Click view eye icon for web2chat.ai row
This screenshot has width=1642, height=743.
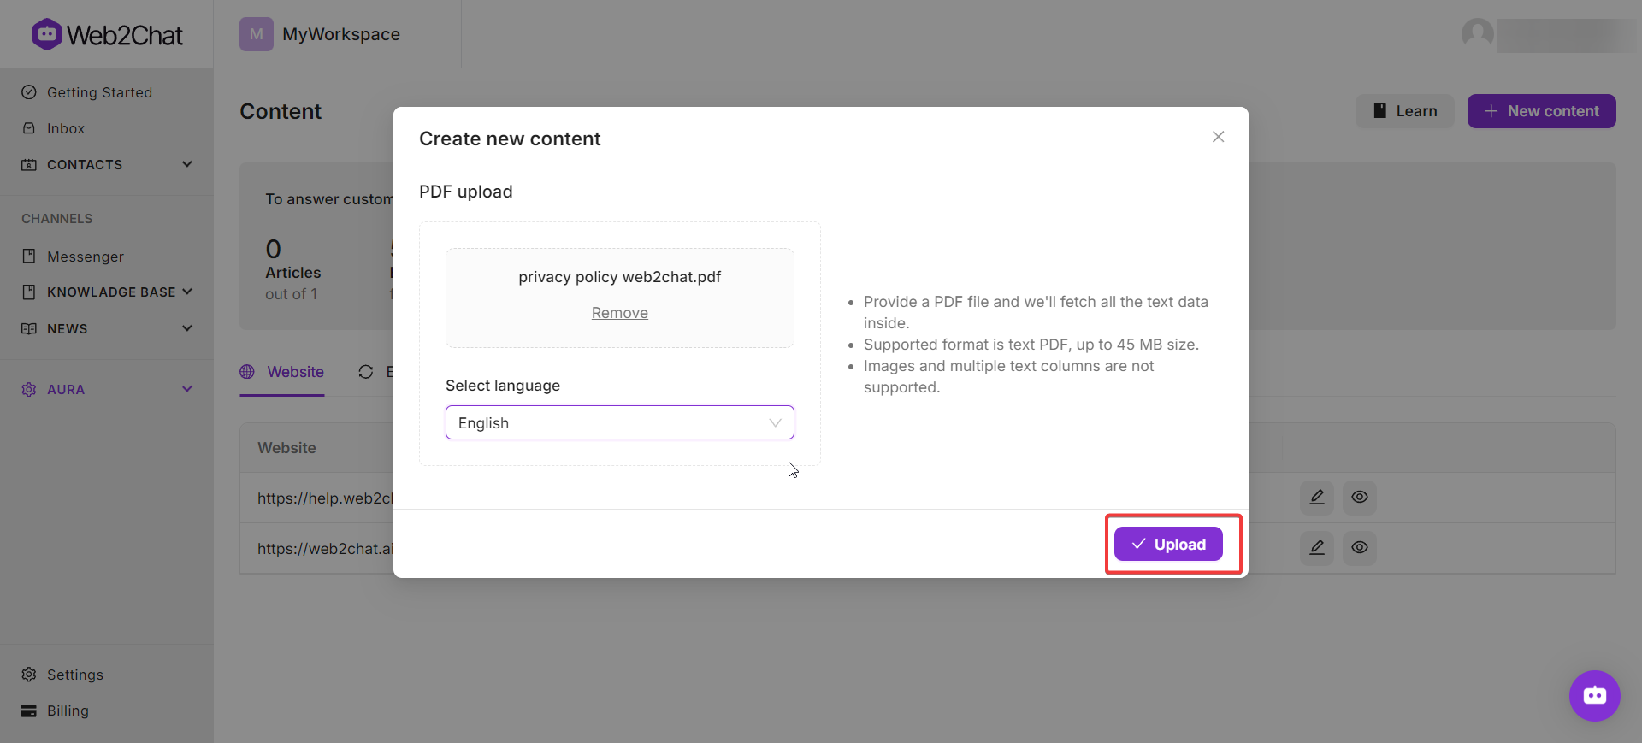1360,547
